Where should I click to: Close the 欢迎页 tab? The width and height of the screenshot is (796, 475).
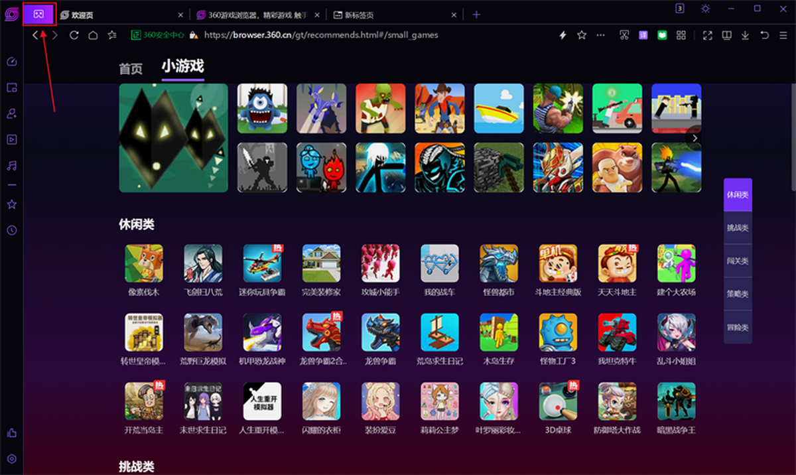pos(181,15)
